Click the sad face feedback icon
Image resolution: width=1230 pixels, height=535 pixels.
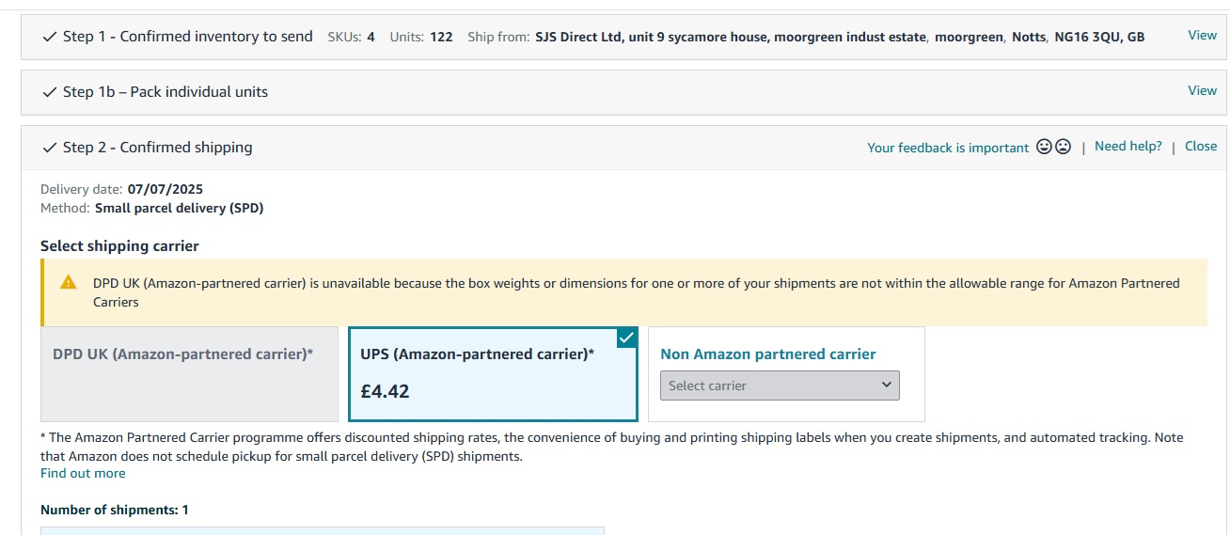click(x=1063, y=147)
